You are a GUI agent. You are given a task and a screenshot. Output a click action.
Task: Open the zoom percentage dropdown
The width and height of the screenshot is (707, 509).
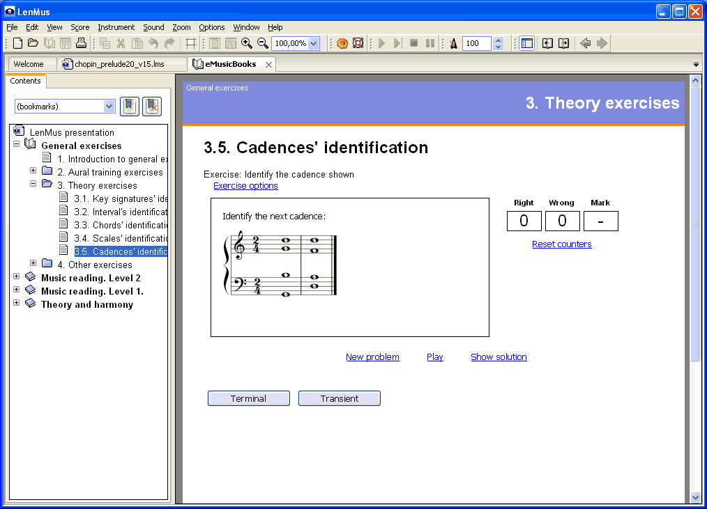(314, 43)
